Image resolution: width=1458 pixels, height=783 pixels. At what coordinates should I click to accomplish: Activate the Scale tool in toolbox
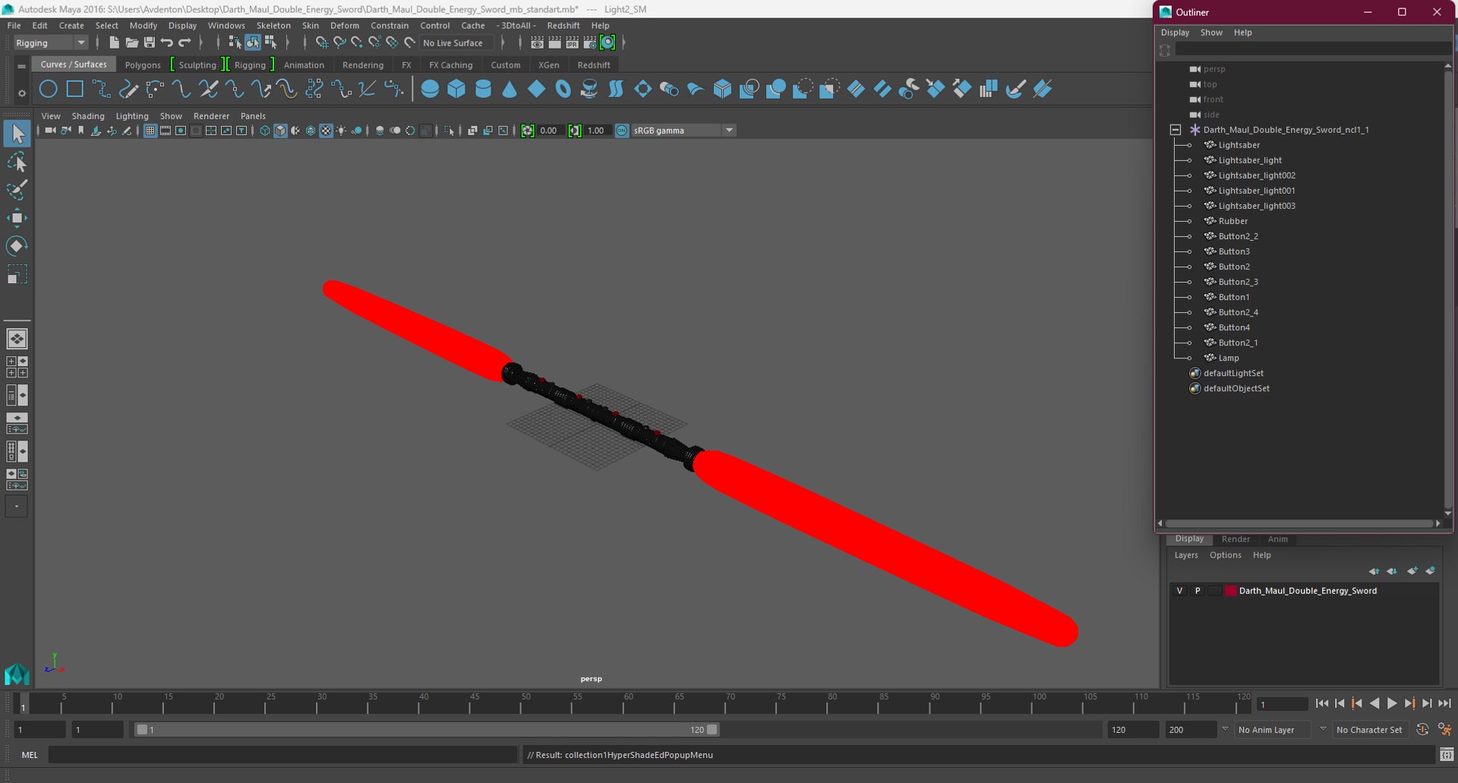point(17,273)
